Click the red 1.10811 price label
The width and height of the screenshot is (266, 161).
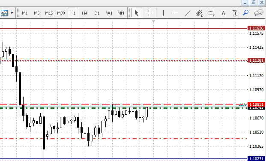(256, 104)
